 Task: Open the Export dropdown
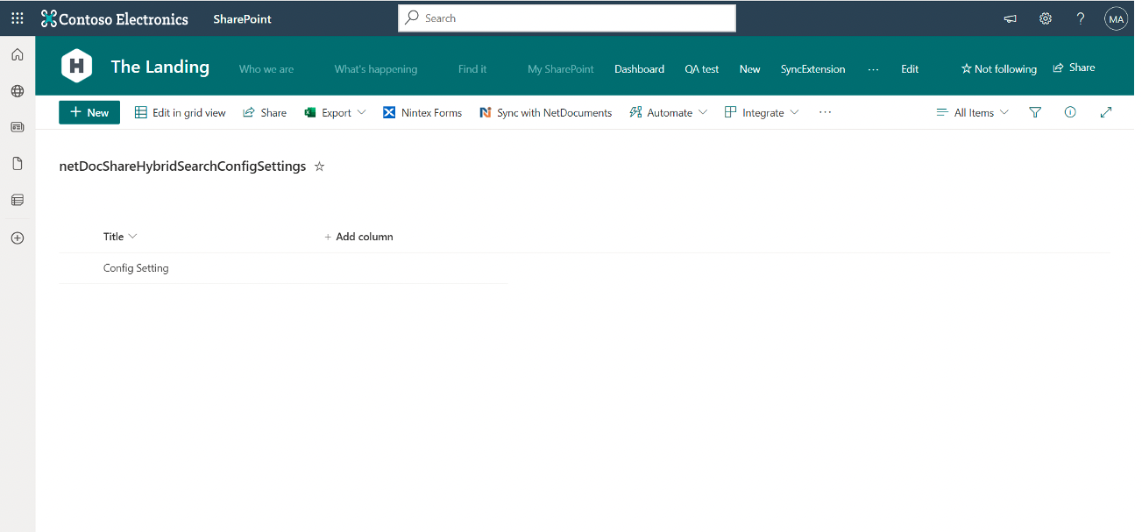[335, 112]
